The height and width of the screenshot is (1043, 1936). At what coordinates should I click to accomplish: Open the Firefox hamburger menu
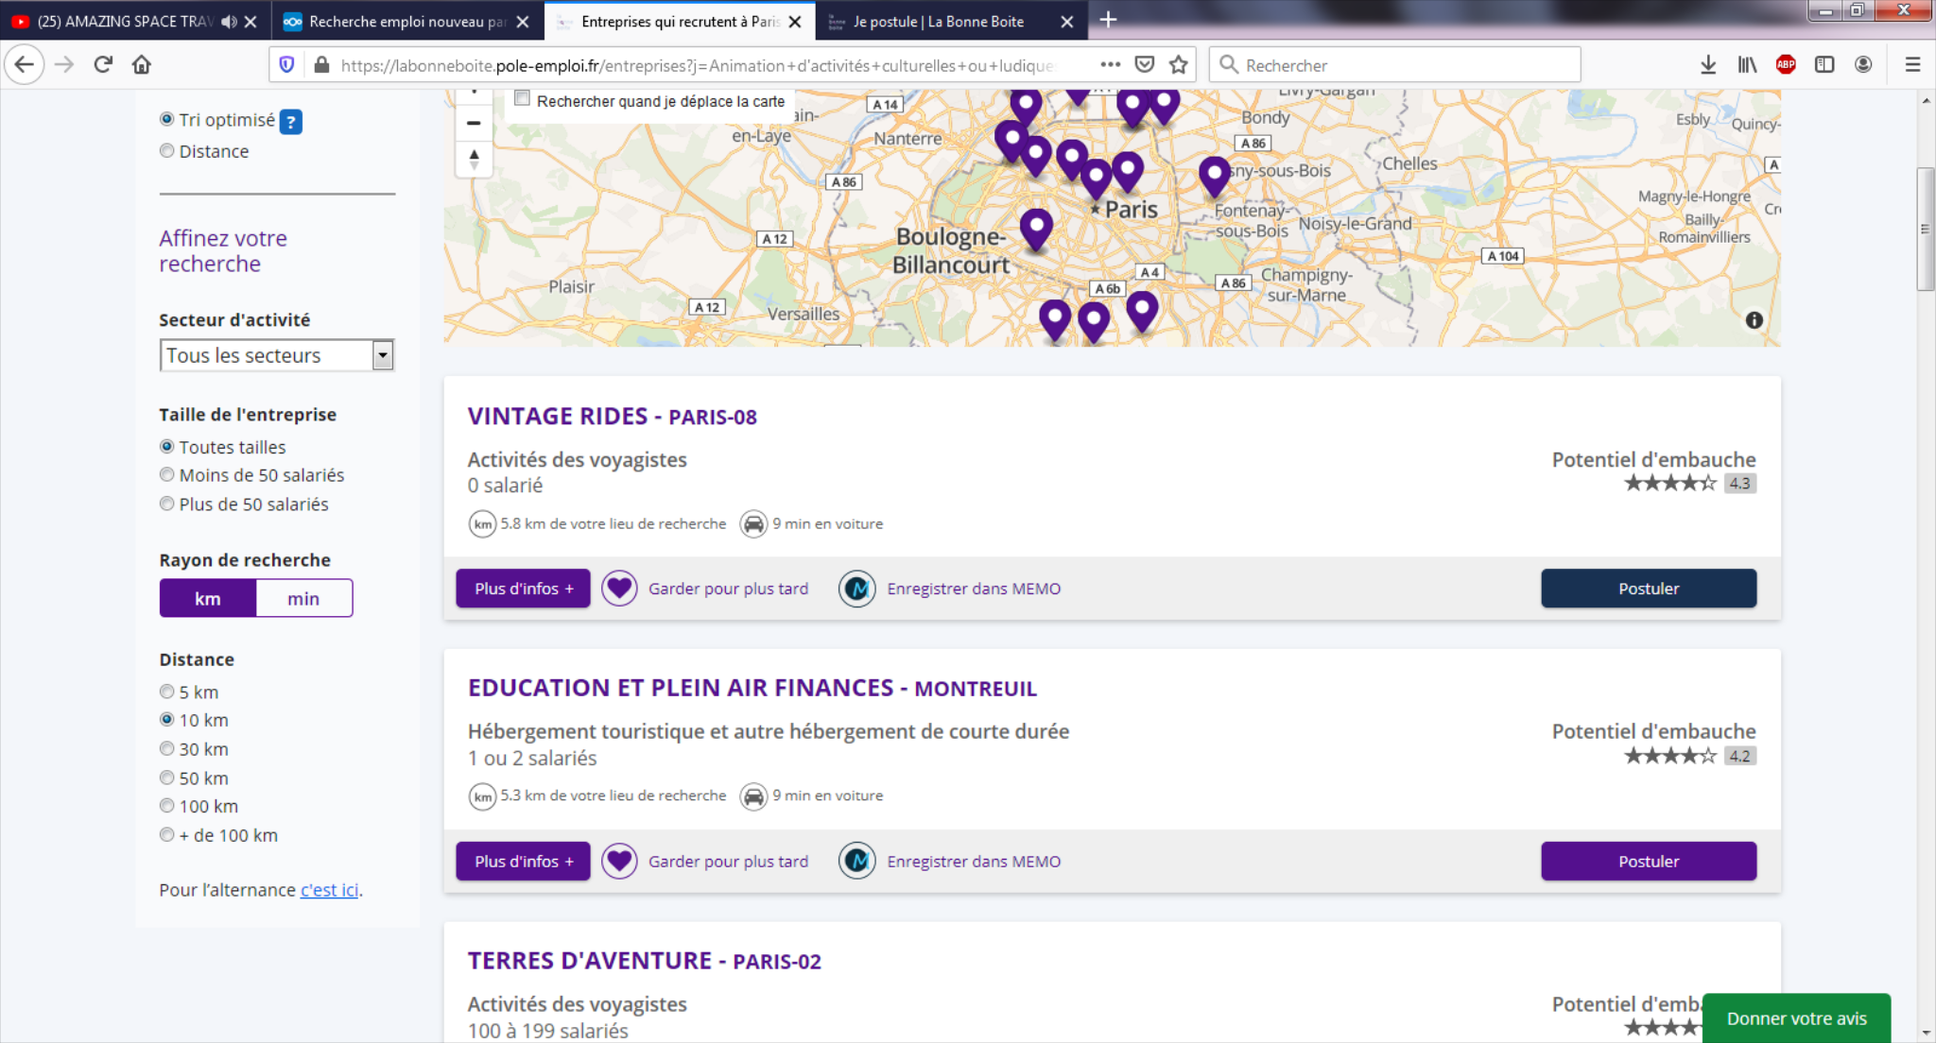click(x=1912, y=64)
